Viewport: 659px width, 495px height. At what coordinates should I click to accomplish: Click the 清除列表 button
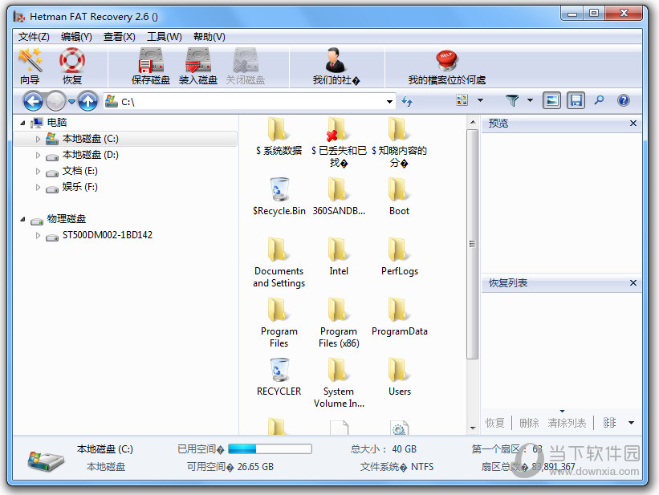coord(567,423)
